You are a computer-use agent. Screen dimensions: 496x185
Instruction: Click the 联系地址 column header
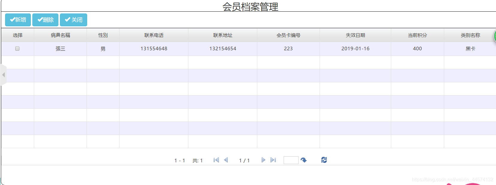[223, 35]
